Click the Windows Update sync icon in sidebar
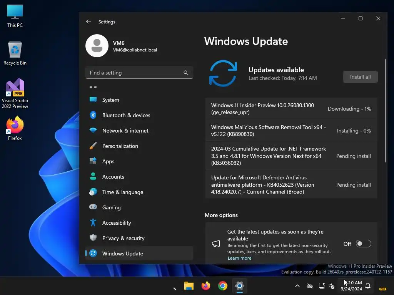The width and height of the screenshot is (394, 295). pyautogui.click(x=93, y=254)
